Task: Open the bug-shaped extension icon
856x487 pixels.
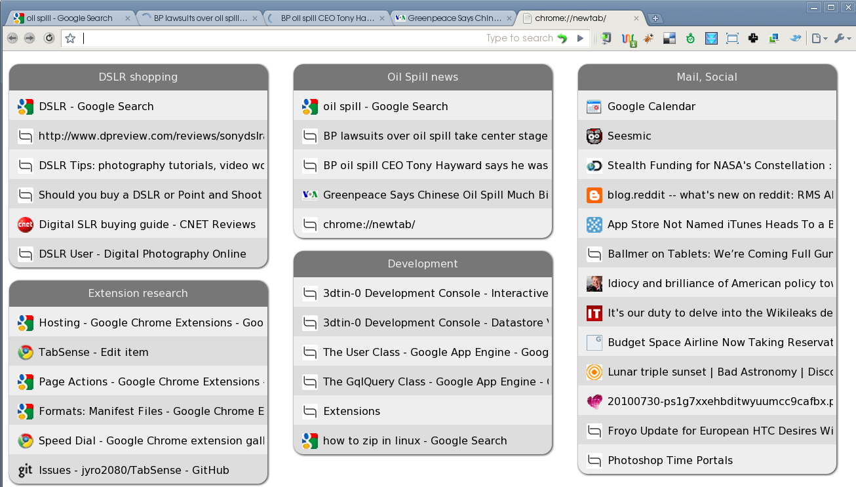Action: click(648, 39)
